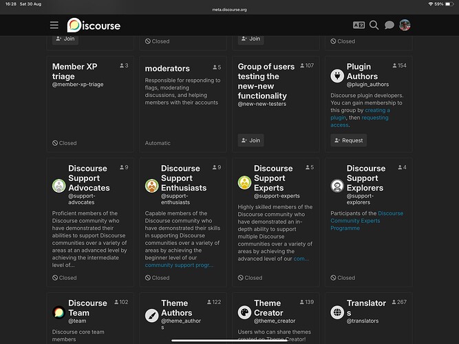
Task: Follow the 'requesting access' link
Action: pos(359,121)
